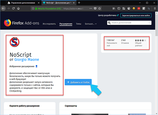
Task: Bookmark this page with the star
Action: pyautogui.click(x=99, y=9)
